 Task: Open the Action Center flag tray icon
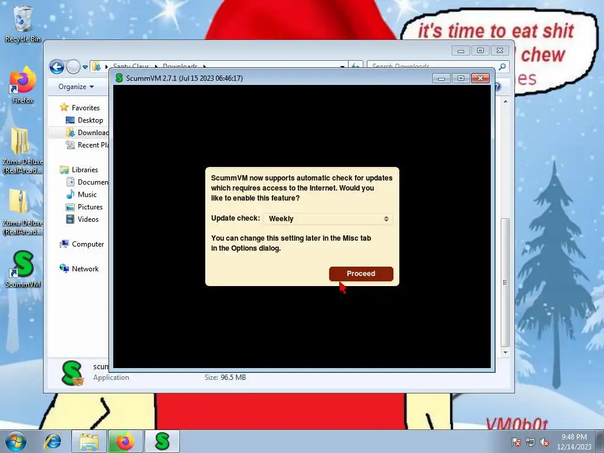click(x=516, y=442)
